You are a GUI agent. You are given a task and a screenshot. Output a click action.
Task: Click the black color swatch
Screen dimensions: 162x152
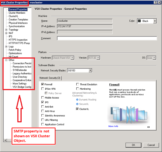coord(139,21)
